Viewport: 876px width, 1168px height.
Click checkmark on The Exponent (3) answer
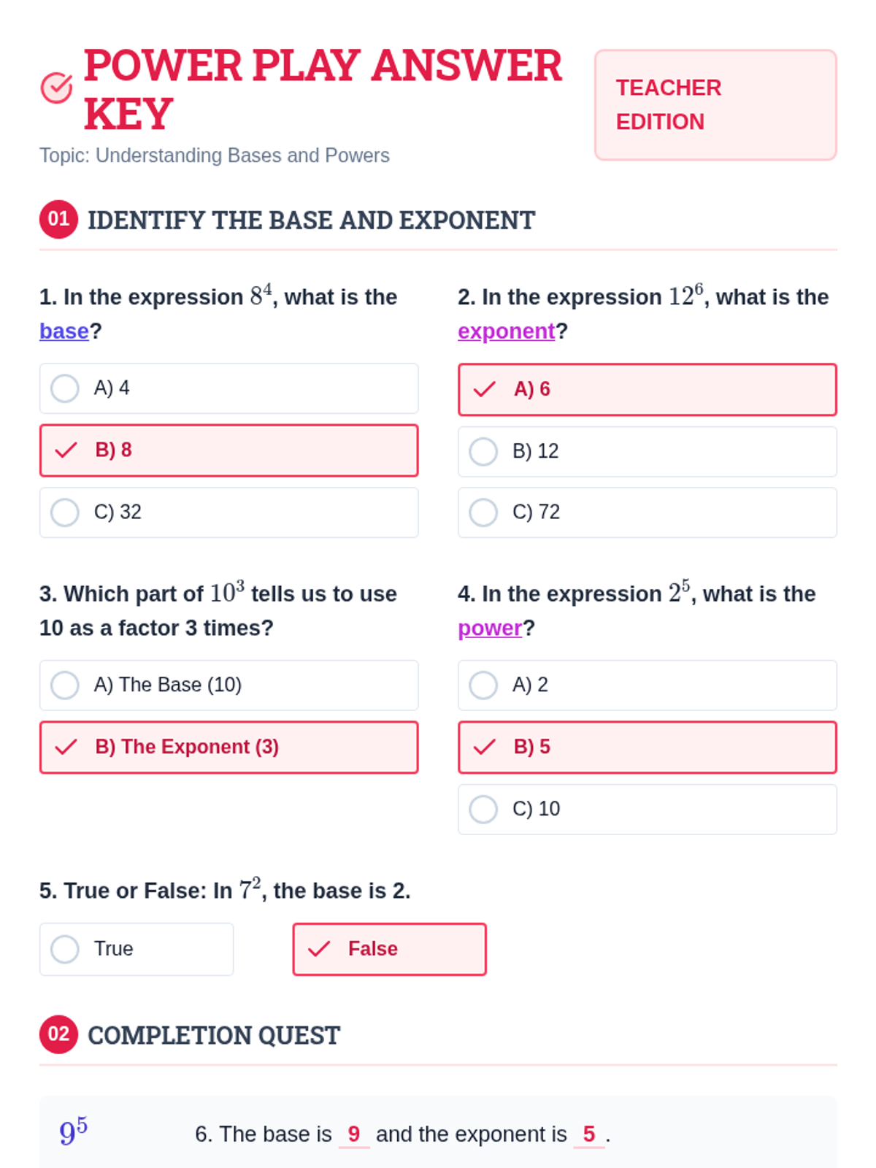pos(66,747)
